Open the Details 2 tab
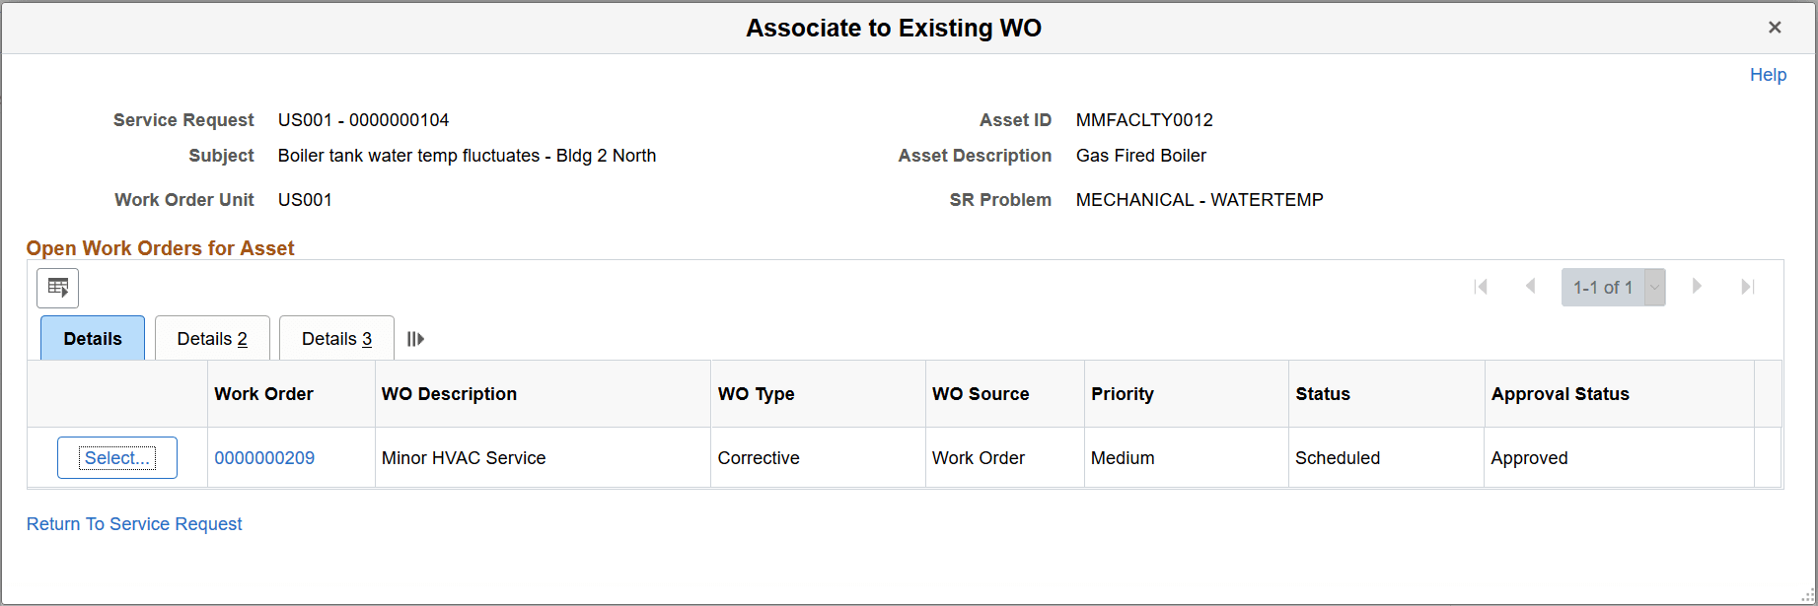The height and width of the screenshot is (606, 1818). click(211, 338)
